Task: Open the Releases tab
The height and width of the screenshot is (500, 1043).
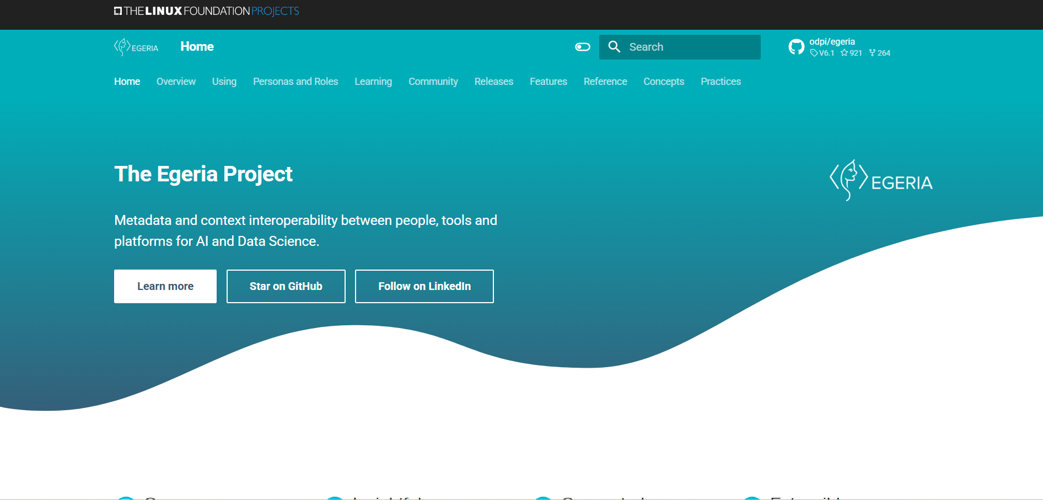Action: coord(494,82)
